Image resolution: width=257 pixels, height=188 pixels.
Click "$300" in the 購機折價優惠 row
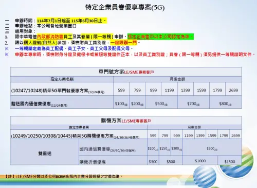[153, 162]
